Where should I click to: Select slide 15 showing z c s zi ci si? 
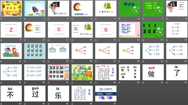153,30
